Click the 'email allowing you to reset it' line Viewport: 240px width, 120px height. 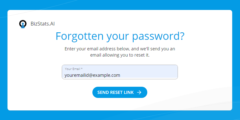tap(120, 55)
